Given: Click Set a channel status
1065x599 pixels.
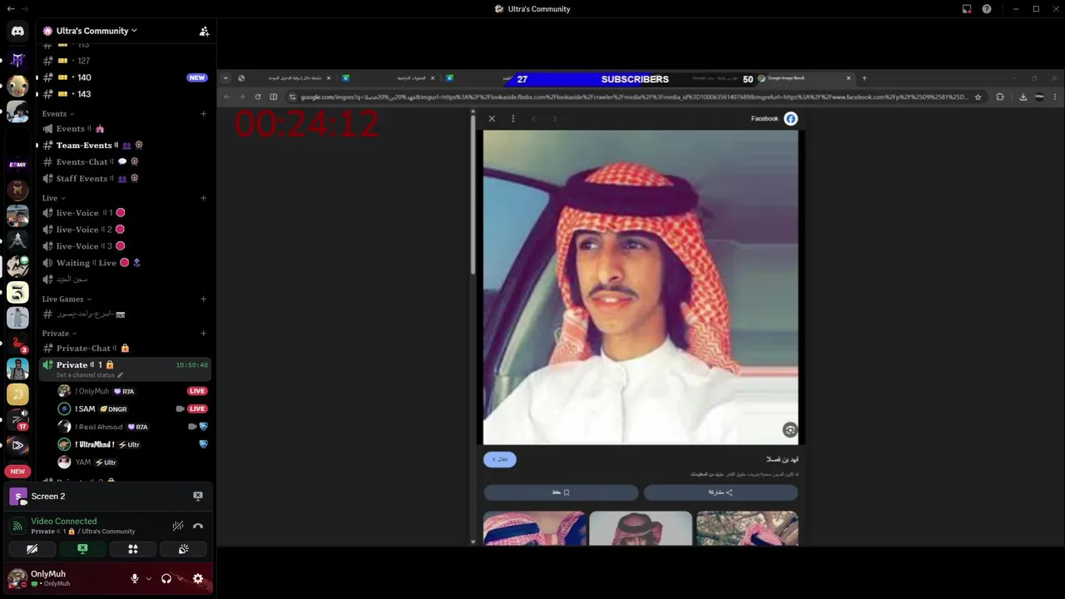Looking at the screenshot, I should click(x=89, y=375).
